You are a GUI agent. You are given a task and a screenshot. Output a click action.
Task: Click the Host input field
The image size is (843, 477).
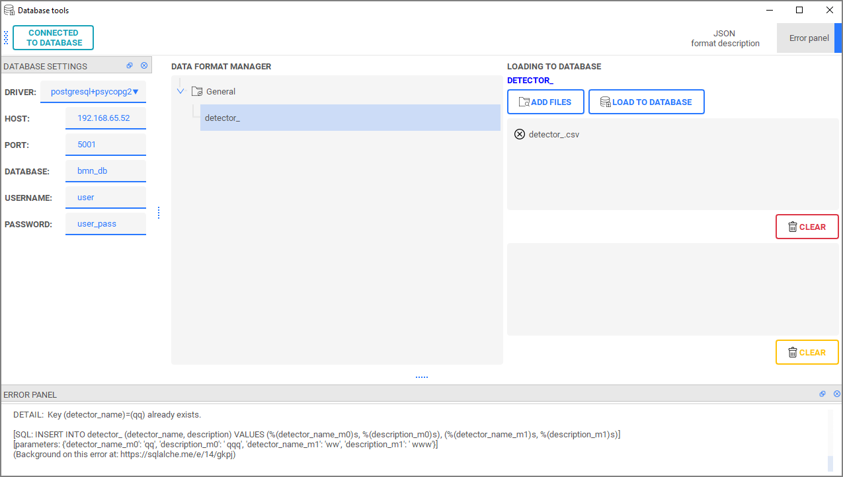(105, 118)
